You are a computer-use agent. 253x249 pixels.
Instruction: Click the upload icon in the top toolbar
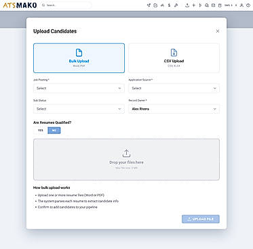click(x=187, y=5)
